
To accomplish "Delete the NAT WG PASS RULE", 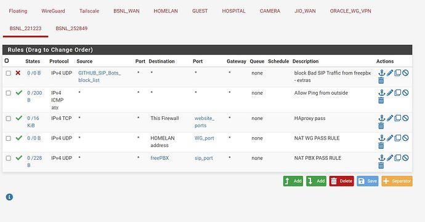I will (381, 146).
